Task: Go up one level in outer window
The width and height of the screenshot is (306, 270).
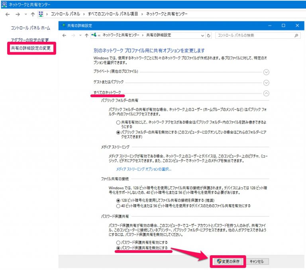Action: (x=33, y=14)
